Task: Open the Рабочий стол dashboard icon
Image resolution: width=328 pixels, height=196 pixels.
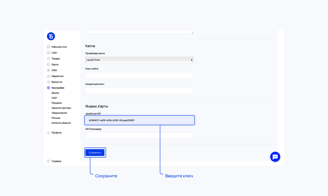Action: tap(48, 47)
